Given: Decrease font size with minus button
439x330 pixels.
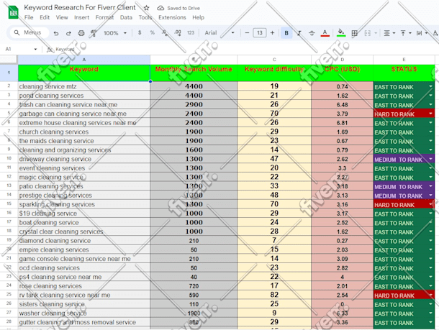Looking at the screenshot, I should tap(247, 33).
